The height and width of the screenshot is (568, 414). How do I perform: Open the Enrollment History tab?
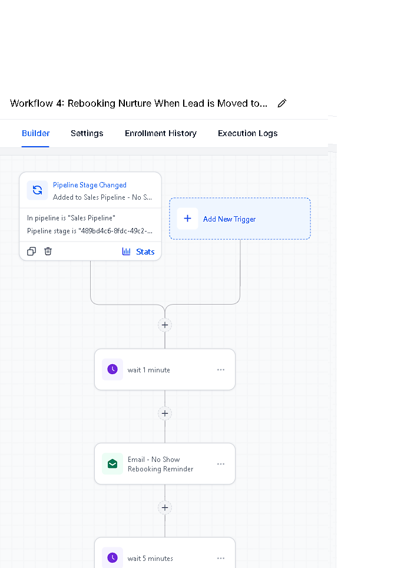pos(160,133)
